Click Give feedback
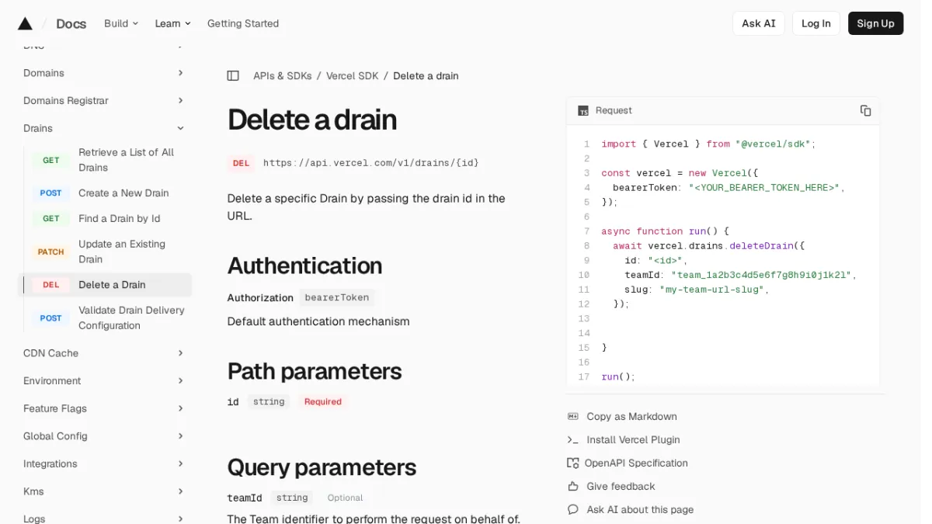The height and width of the screenshot is (524, 932). click(x=621, y=487)
